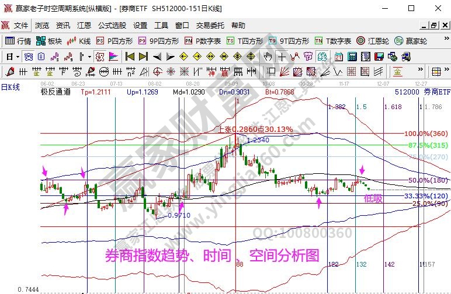Click the calculator icon in toolbar
Image resolution: width=451 pixels, height=294 pixels.
click(352, 57)
